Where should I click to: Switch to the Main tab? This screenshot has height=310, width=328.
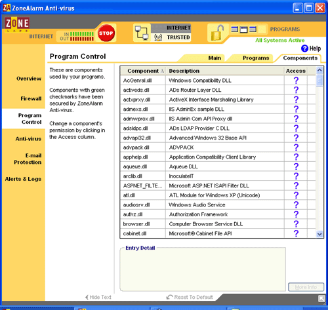click(x=215, y=58)
